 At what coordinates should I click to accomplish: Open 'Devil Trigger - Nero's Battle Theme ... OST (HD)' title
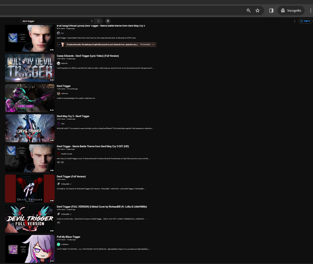[93, 146]
